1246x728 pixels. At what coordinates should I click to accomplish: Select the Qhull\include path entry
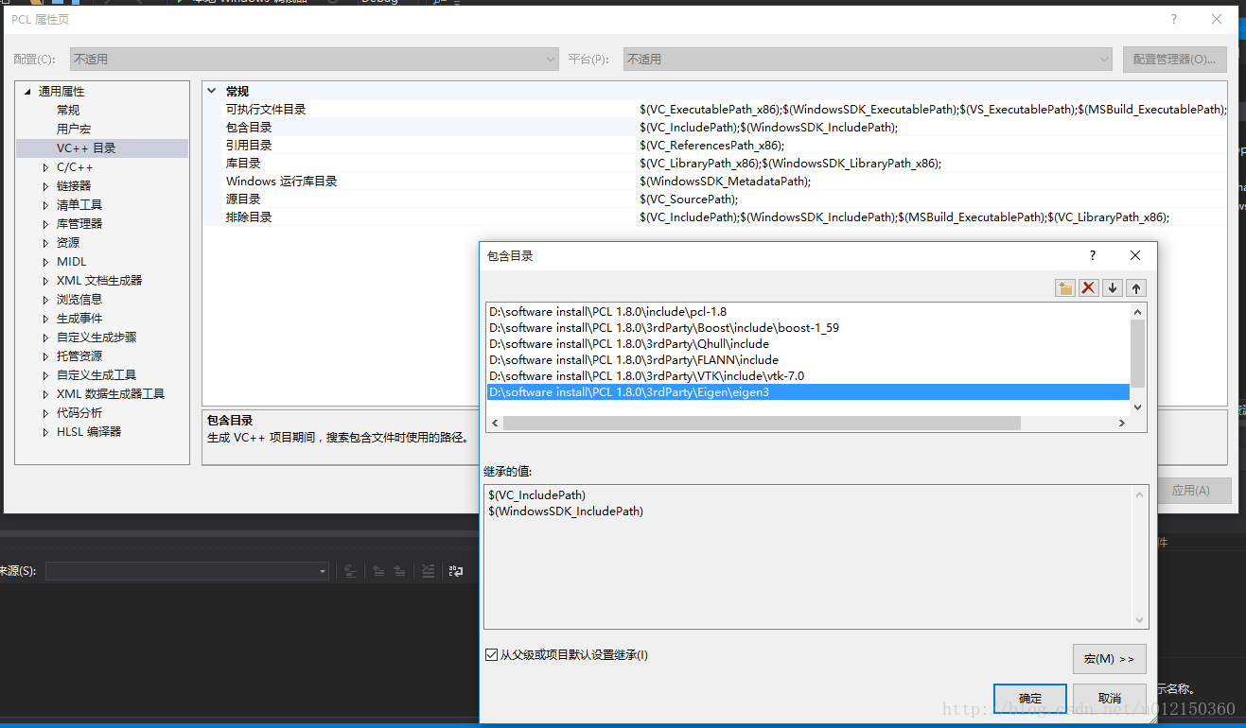click(808, 344)
